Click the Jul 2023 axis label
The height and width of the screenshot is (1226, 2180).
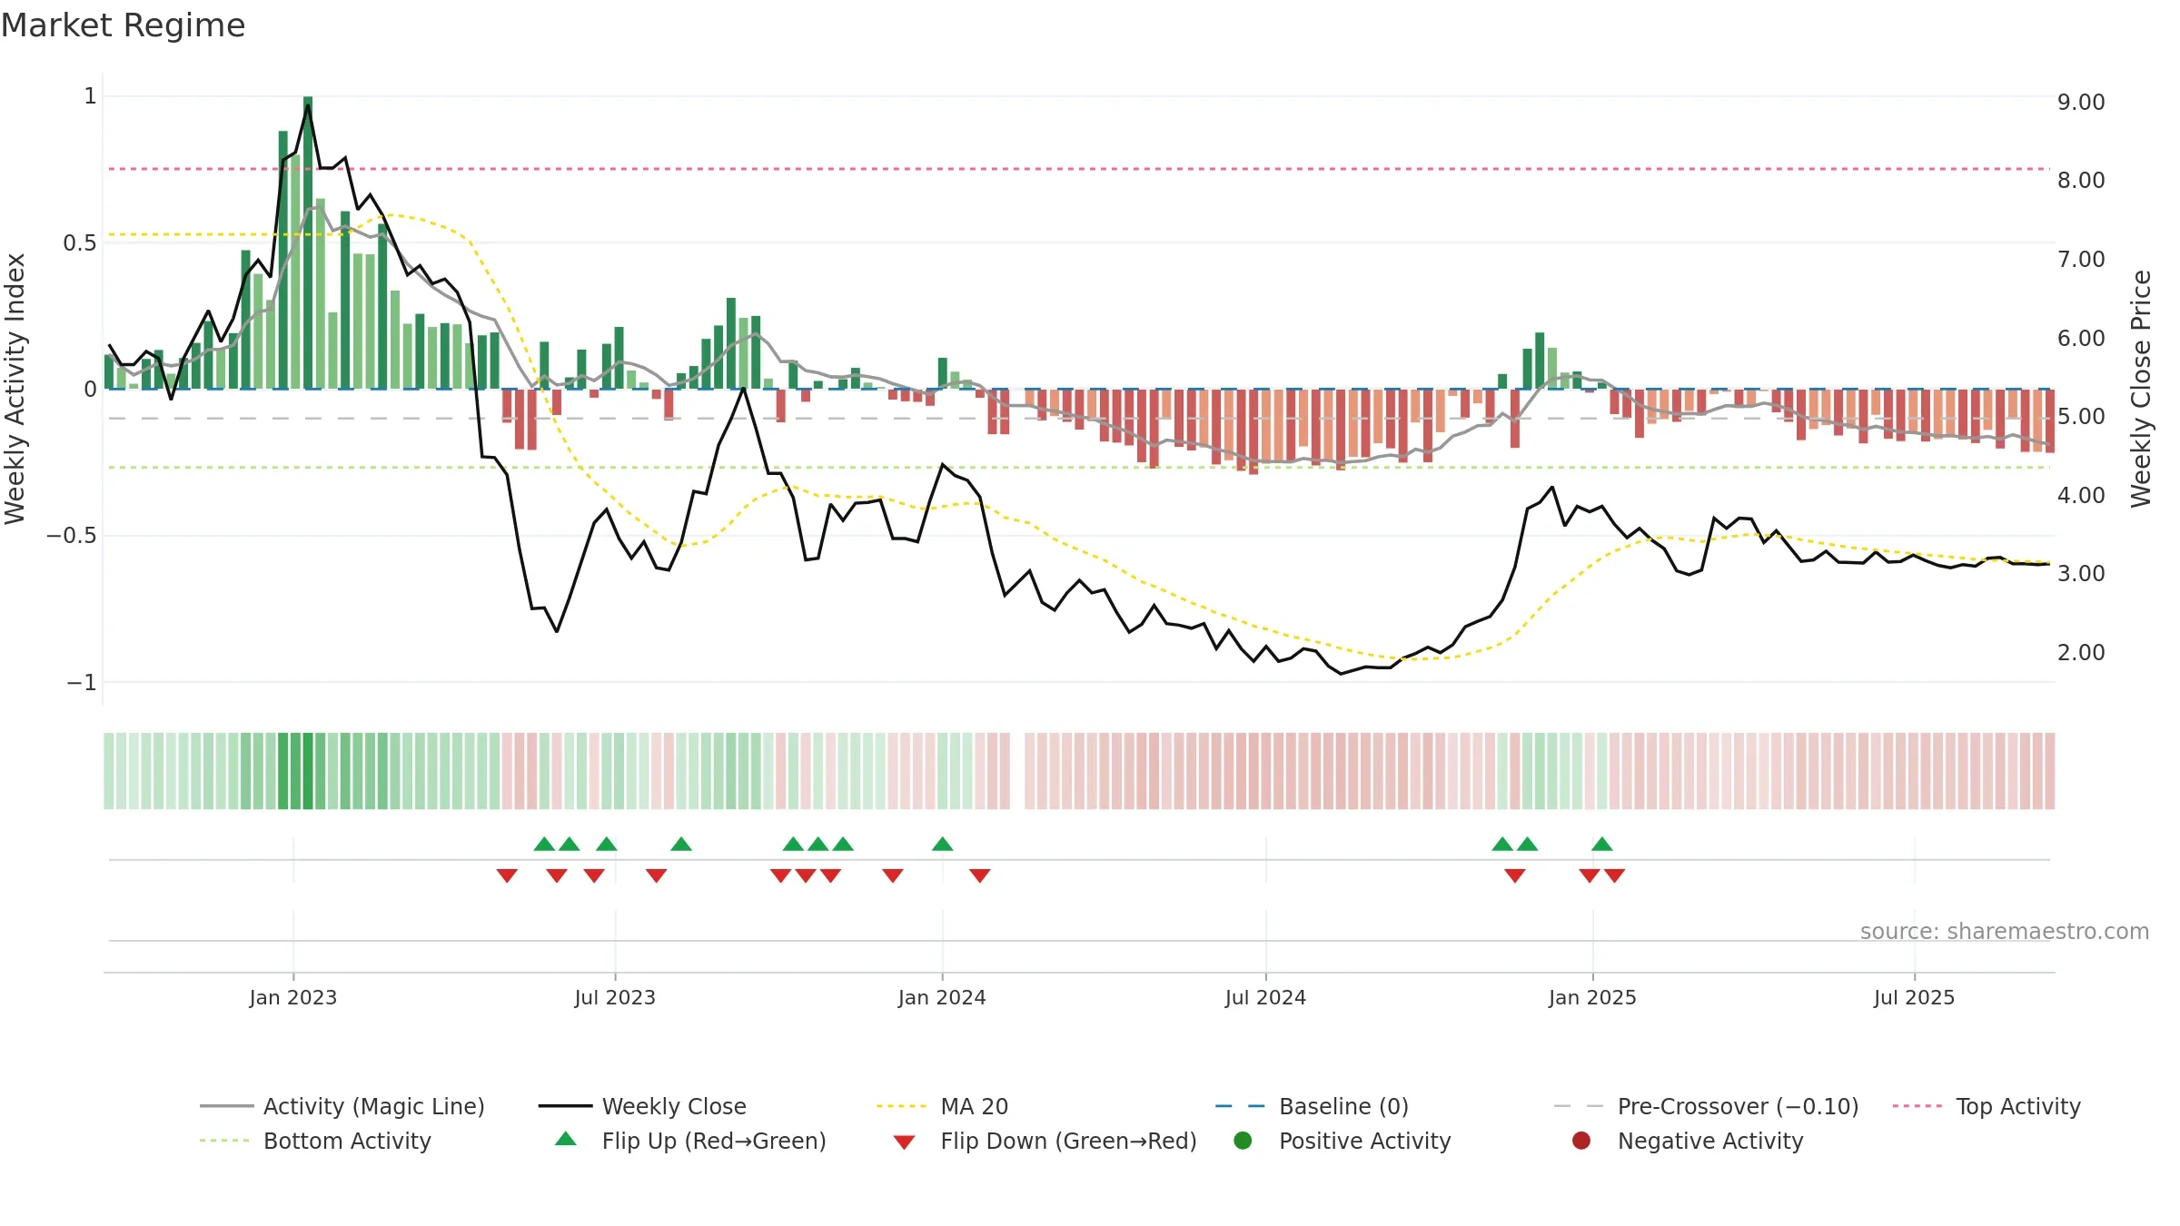click(x=615, y=997)
